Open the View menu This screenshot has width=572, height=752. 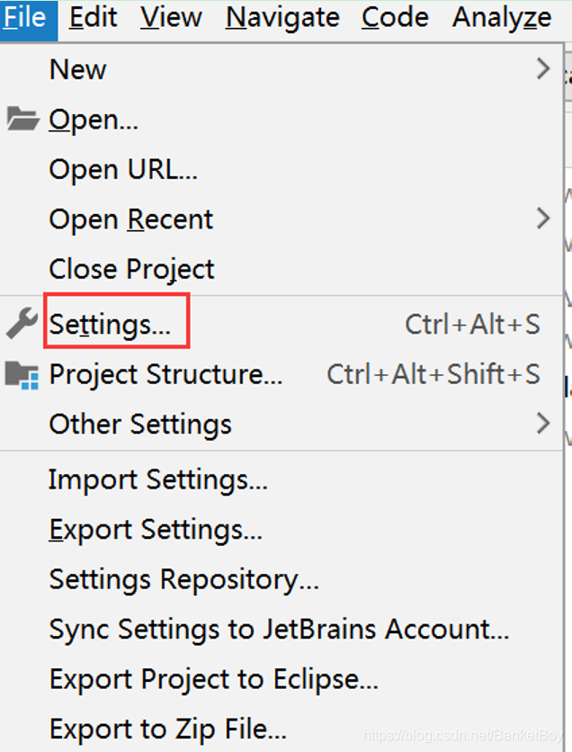coord(171,18)
